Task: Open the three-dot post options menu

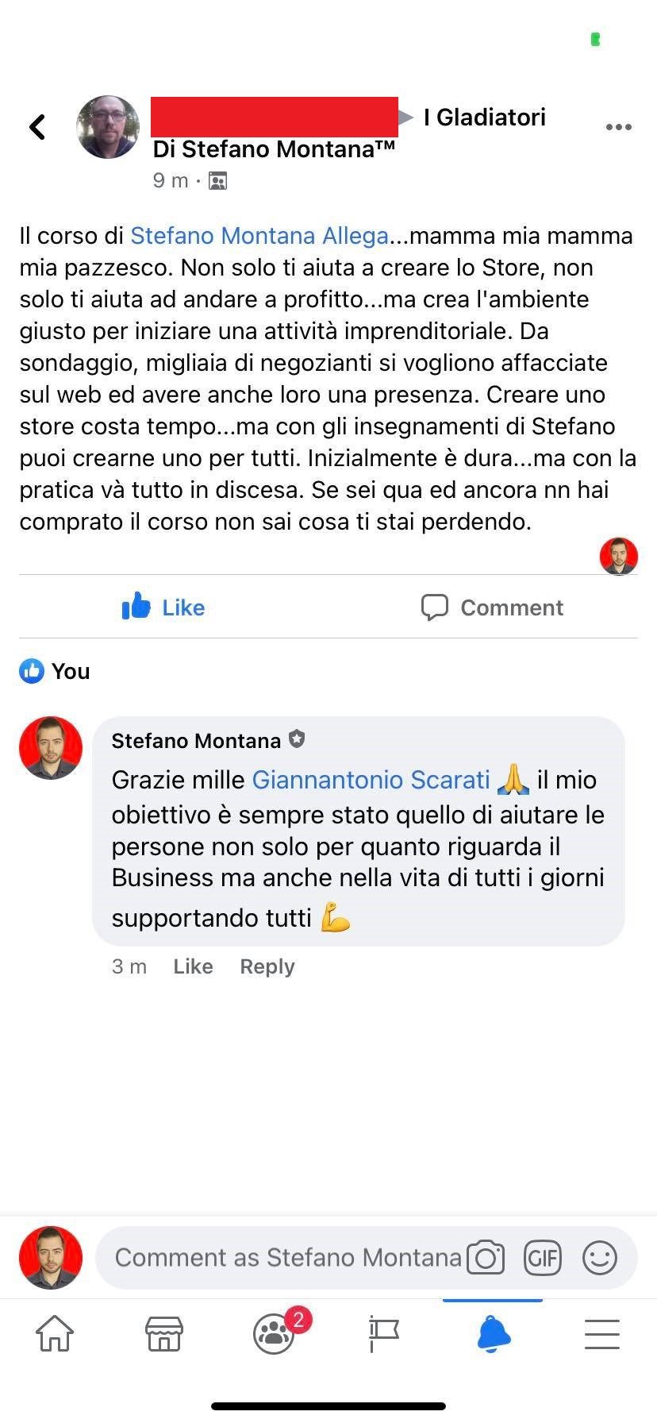Action: coord(618,127)
